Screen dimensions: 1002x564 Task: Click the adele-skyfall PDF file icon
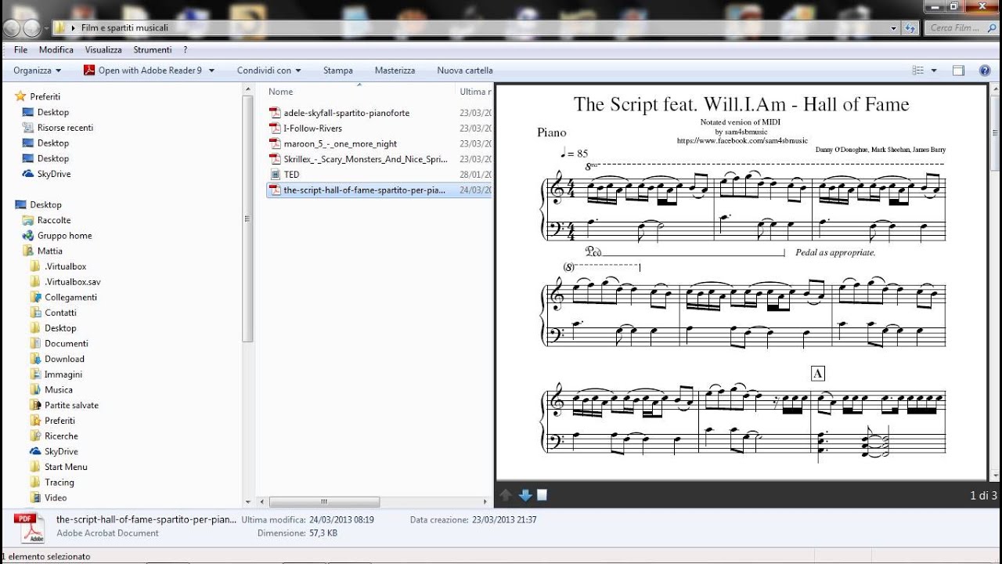[x=275, y=113]
